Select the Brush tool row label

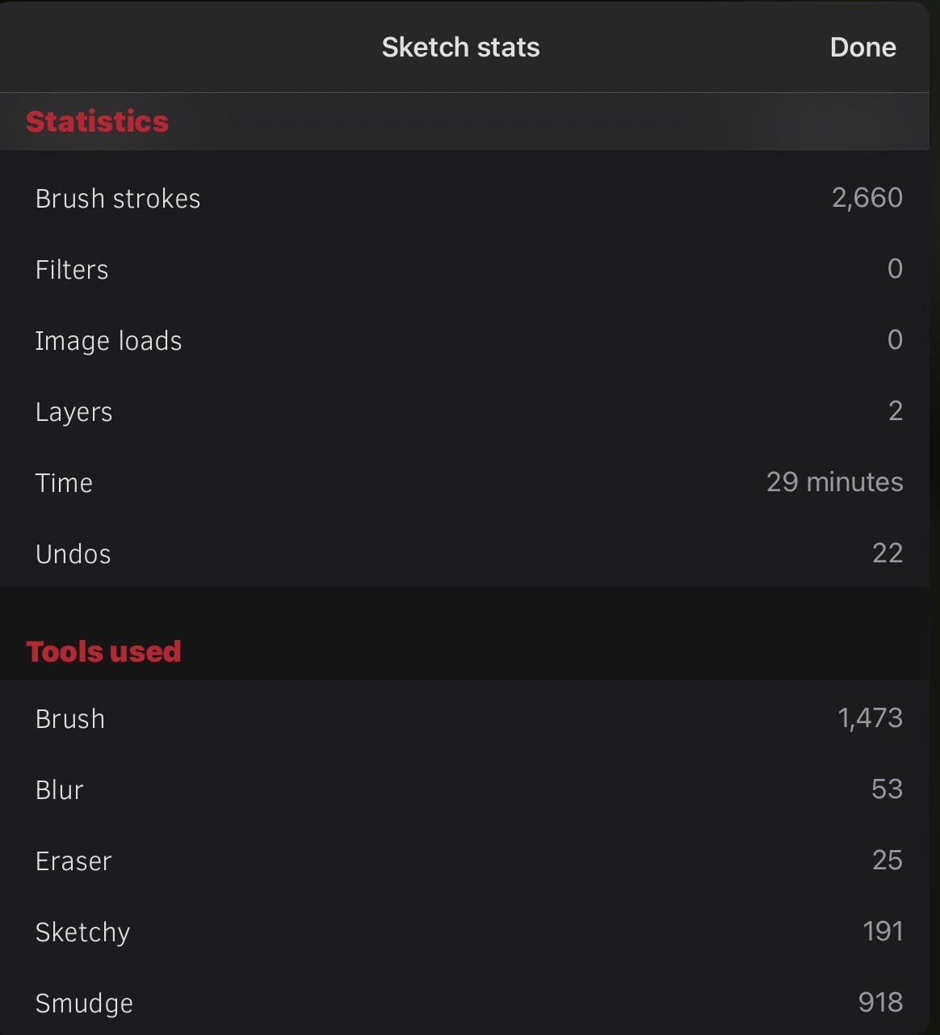(x=70, y=719)
